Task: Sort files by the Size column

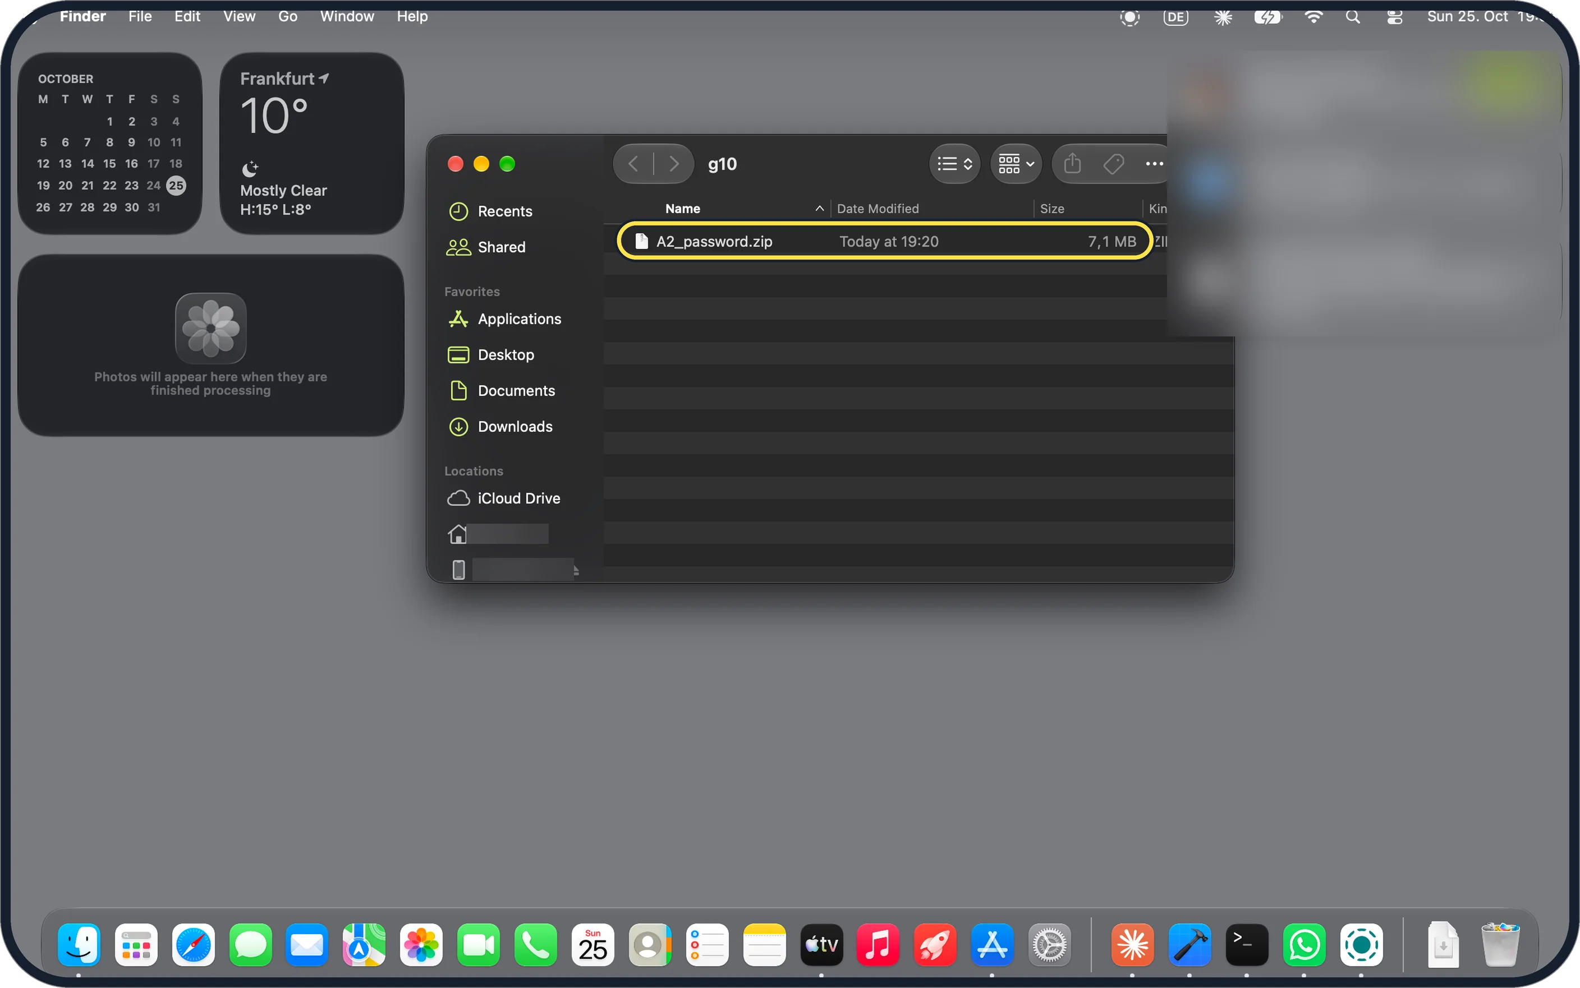Action: (x=1052, y=209)
